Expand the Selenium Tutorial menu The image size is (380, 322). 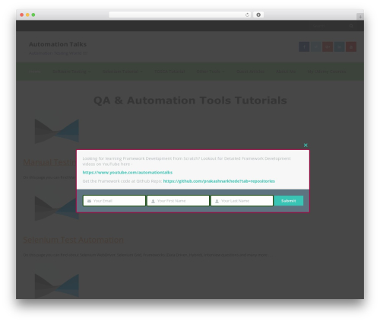click(122, 72)
